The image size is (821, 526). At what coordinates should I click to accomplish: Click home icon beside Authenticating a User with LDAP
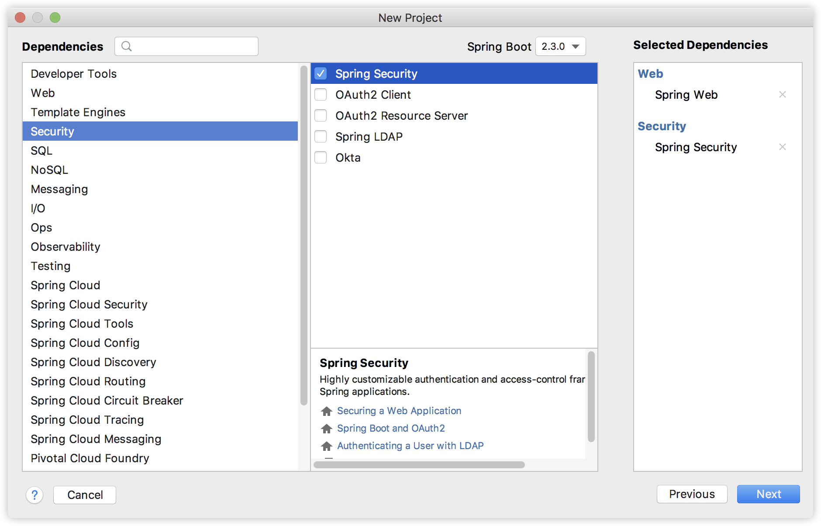click(x=326, y=446)
